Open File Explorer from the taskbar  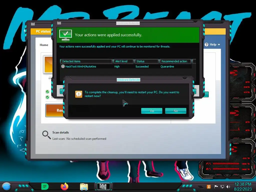84,187
